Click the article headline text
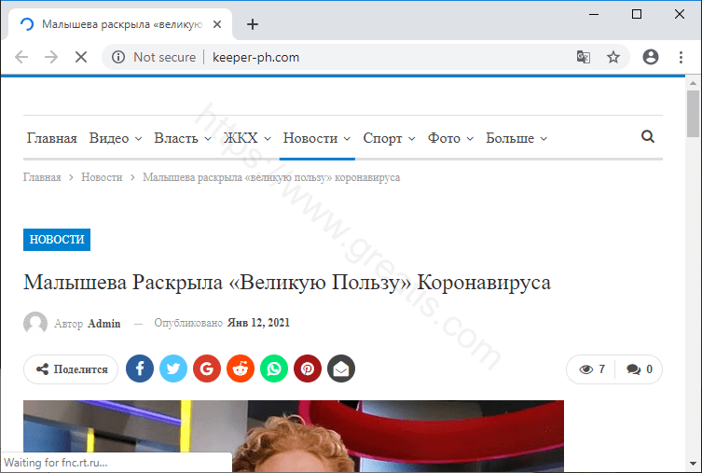Viewport: 702px width, 473px height. click(287, 282)
